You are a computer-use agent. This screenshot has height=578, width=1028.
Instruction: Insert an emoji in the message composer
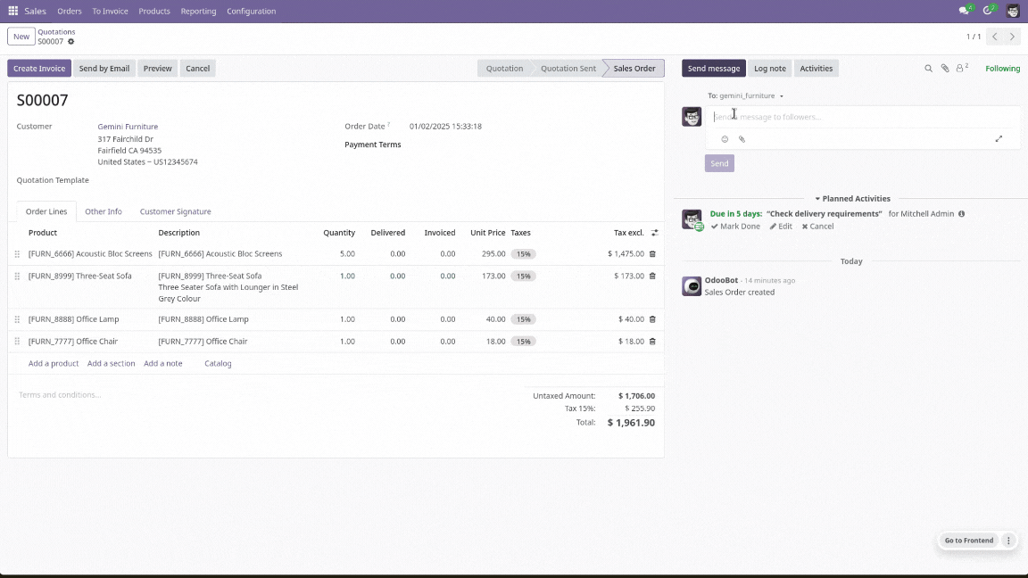coord(725,139)
